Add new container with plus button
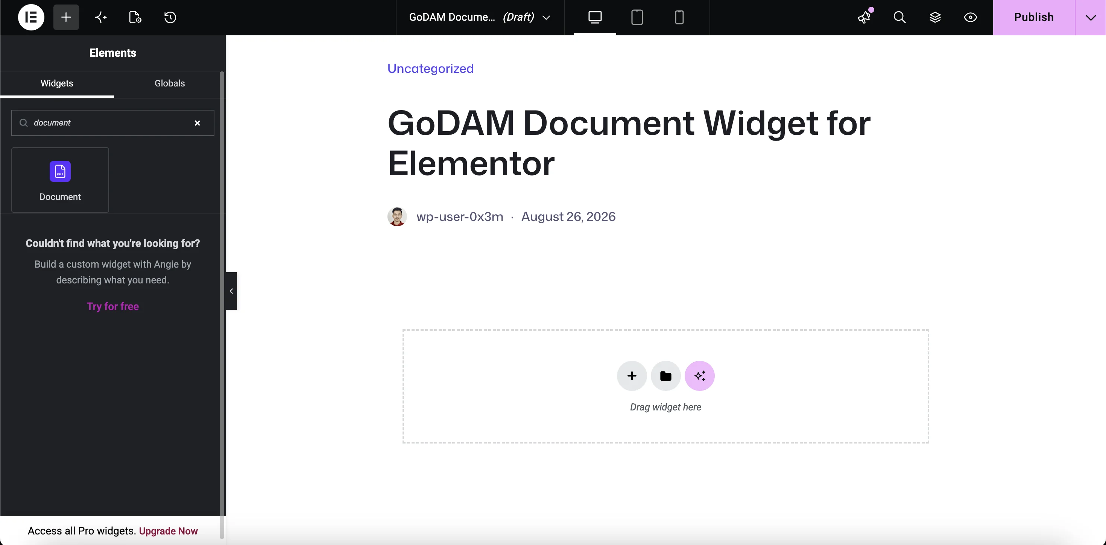The height and width of the screenshot is (545, 1106). 632,376
